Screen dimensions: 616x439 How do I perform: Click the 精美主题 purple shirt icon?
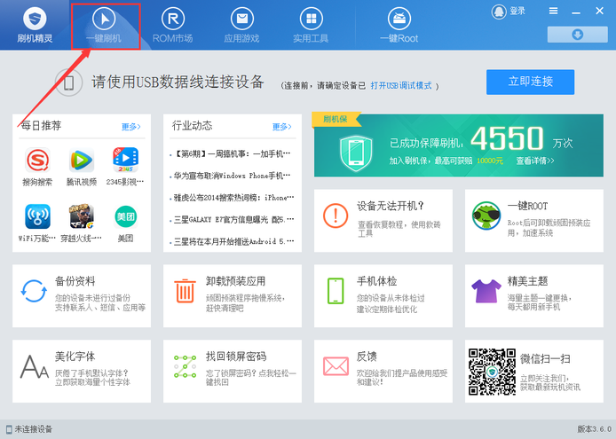(x=486, y=291)
